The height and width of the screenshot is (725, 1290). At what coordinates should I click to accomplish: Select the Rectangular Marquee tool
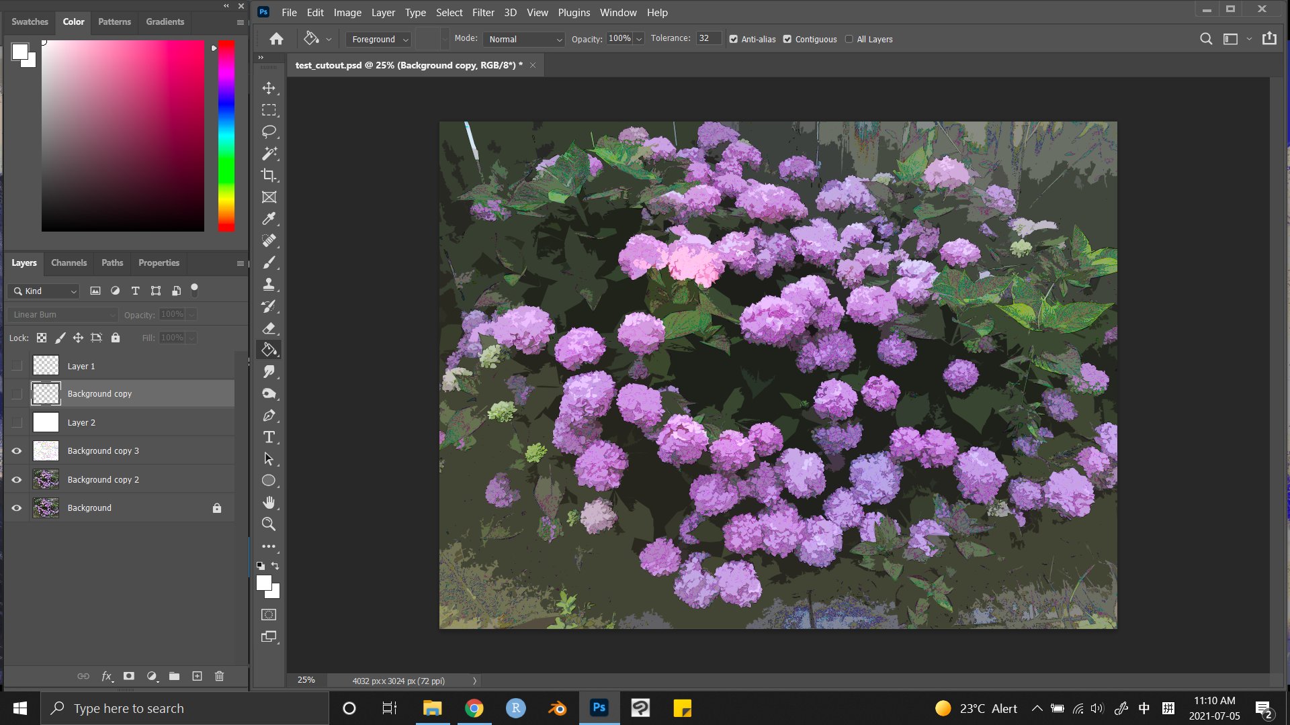point(269,110)
